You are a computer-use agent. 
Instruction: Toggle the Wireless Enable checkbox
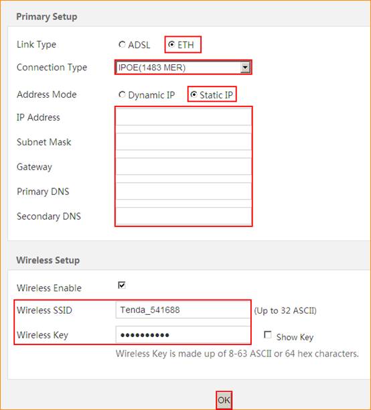click(x=122, y=285)
